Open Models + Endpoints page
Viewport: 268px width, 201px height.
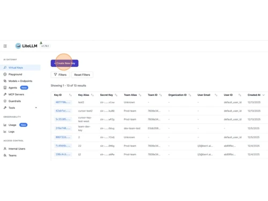[x=20, y=81]
